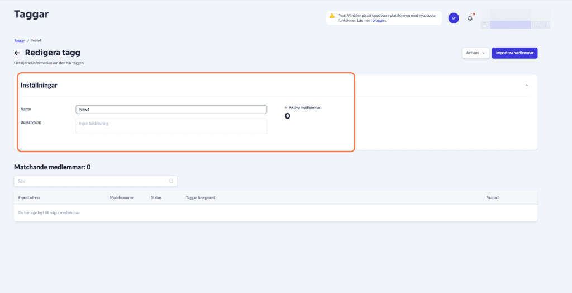This screenshot has height=293, width=572.
Task: Click the yellow warning triangle icon
Action: point(332,16)
